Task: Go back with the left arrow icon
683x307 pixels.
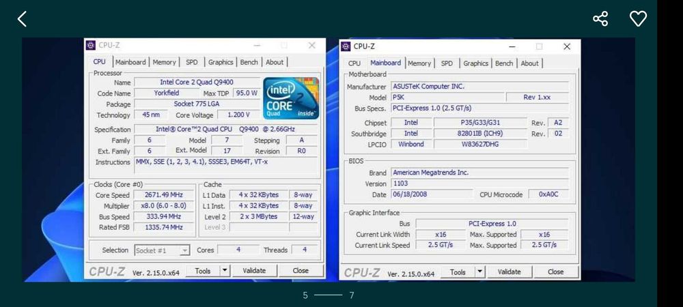Action: (23, 18)
